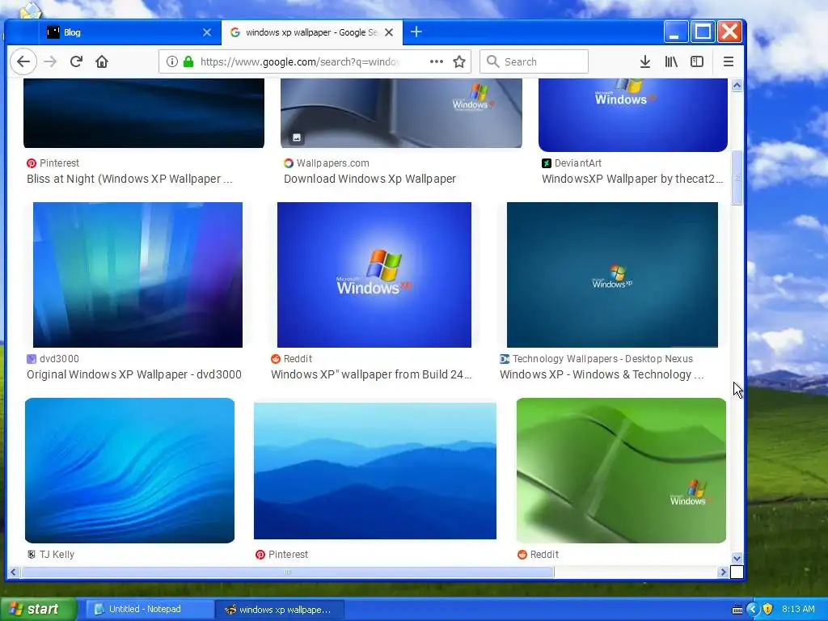Click the DeviantArt source label
828x621 pixels.
coord(577,163)
